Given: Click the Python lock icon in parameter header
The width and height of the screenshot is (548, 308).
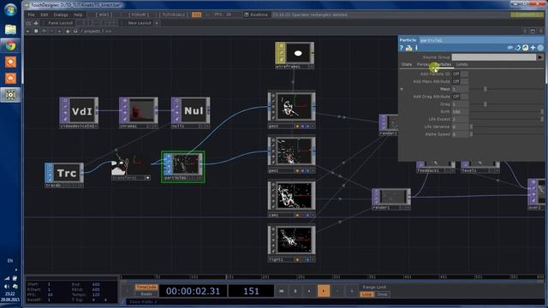Looking at the screenshot, I should (x=408, y=48).
